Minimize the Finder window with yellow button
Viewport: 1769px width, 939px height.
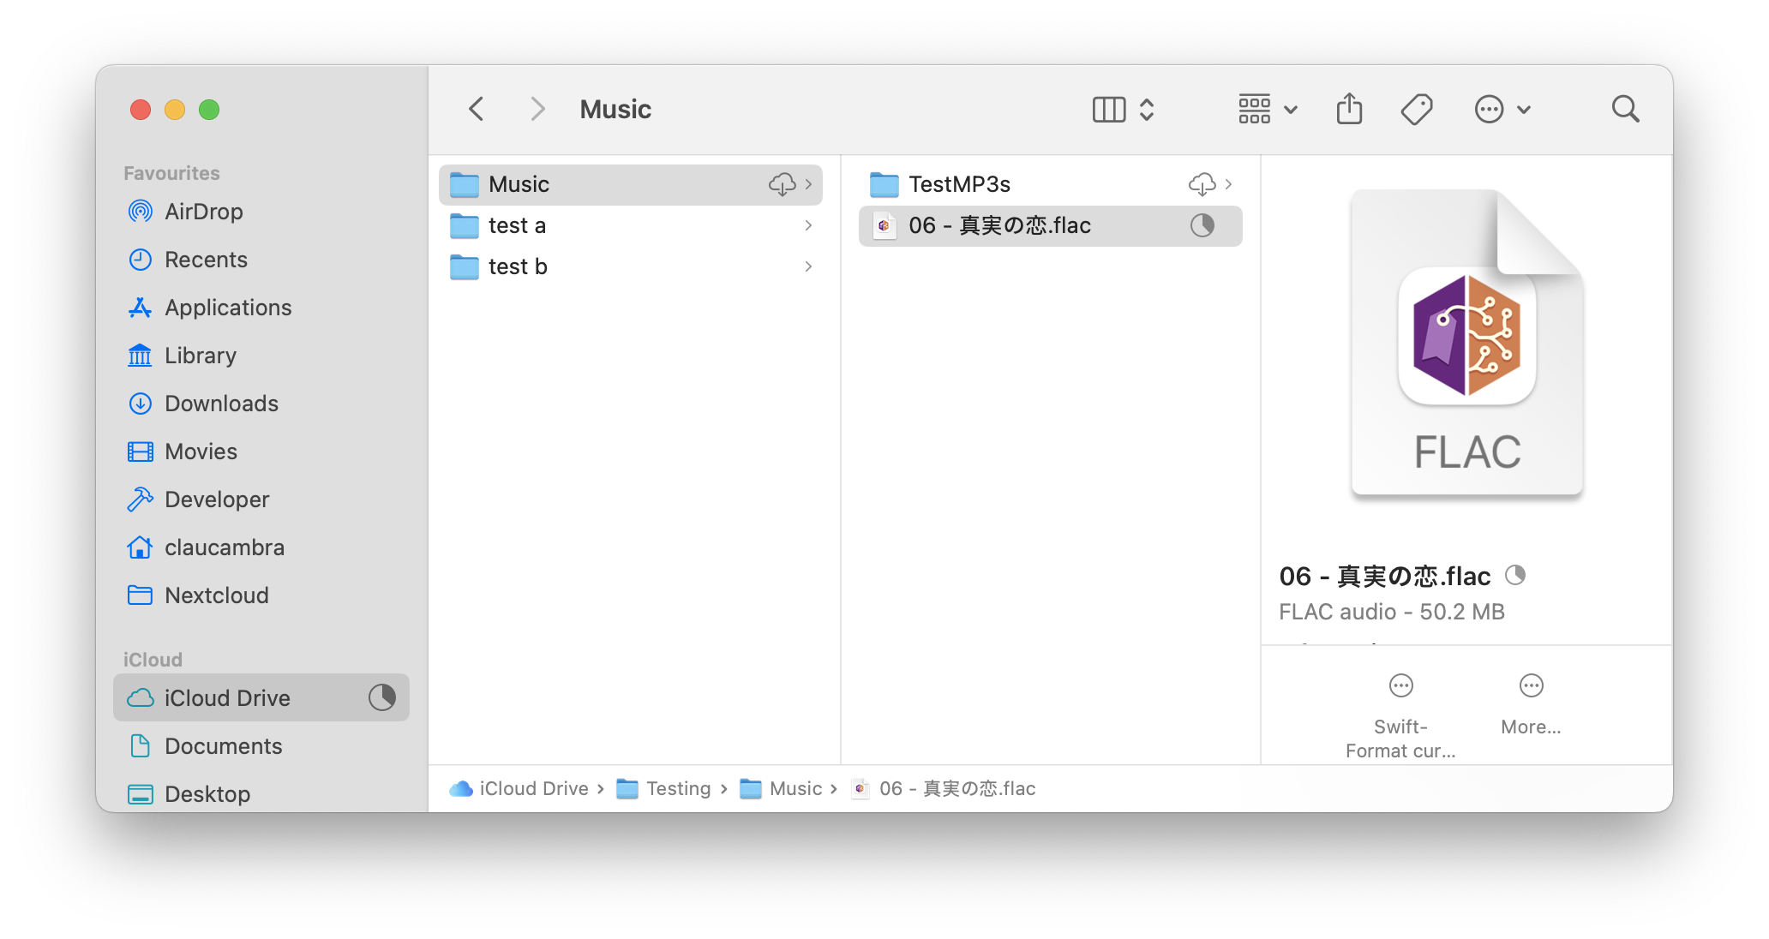tap(175, 110)
